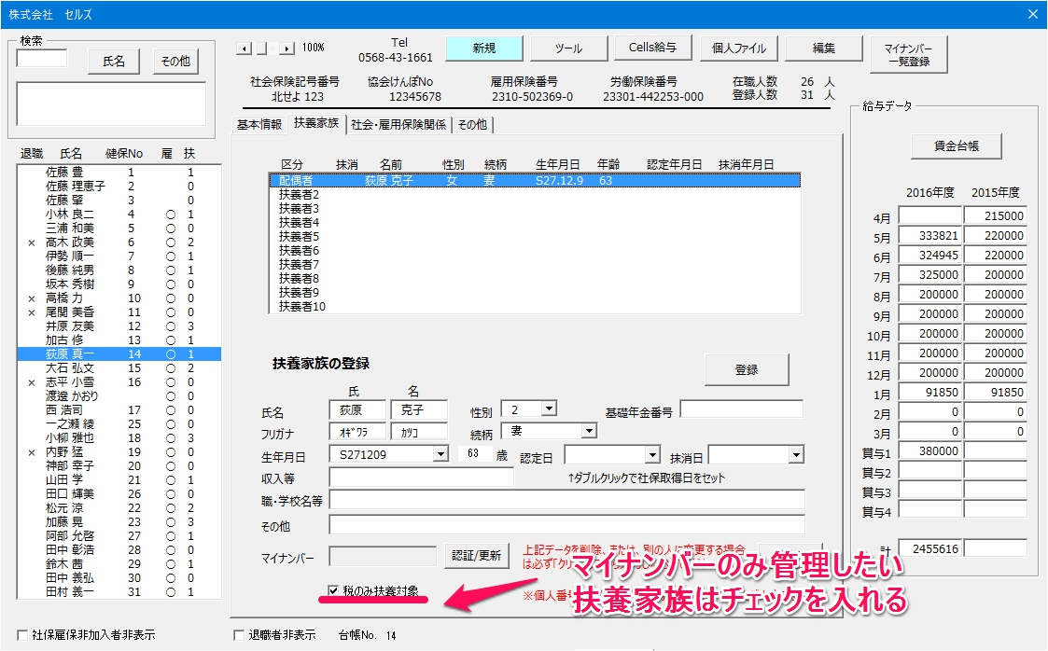The image size is (1048, 651).
Task: Open the 性別 dropdown
Action: tap(549, 409)
